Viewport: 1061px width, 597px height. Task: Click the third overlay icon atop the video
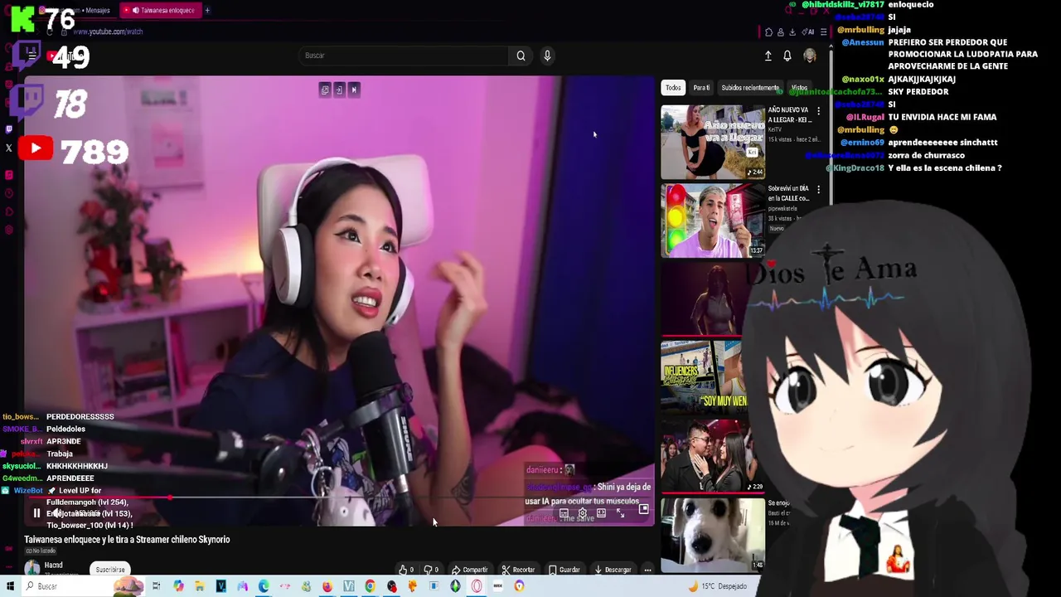pyautogui.click(x=354, y=90)
